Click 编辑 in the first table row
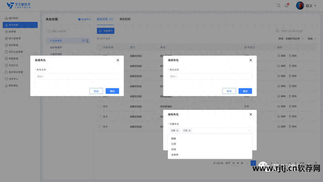This screenshot has height=182, width=323. pyautogui.click(x=281, y=56)
